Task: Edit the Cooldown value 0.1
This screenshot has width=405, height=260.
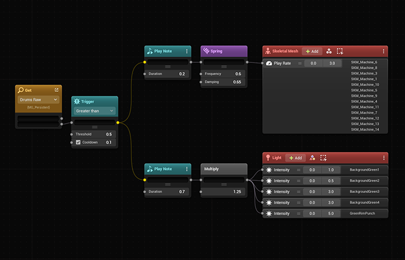Action: coord(109,142)
